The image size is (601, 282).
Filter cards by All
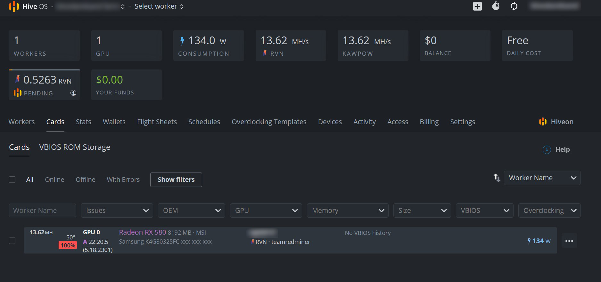coord(30,180)
